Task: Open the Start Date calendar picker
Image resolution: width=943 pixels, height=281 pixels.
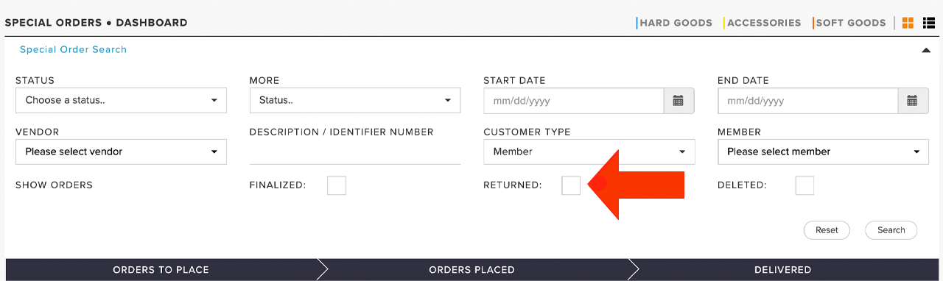Action: [679, 101]
